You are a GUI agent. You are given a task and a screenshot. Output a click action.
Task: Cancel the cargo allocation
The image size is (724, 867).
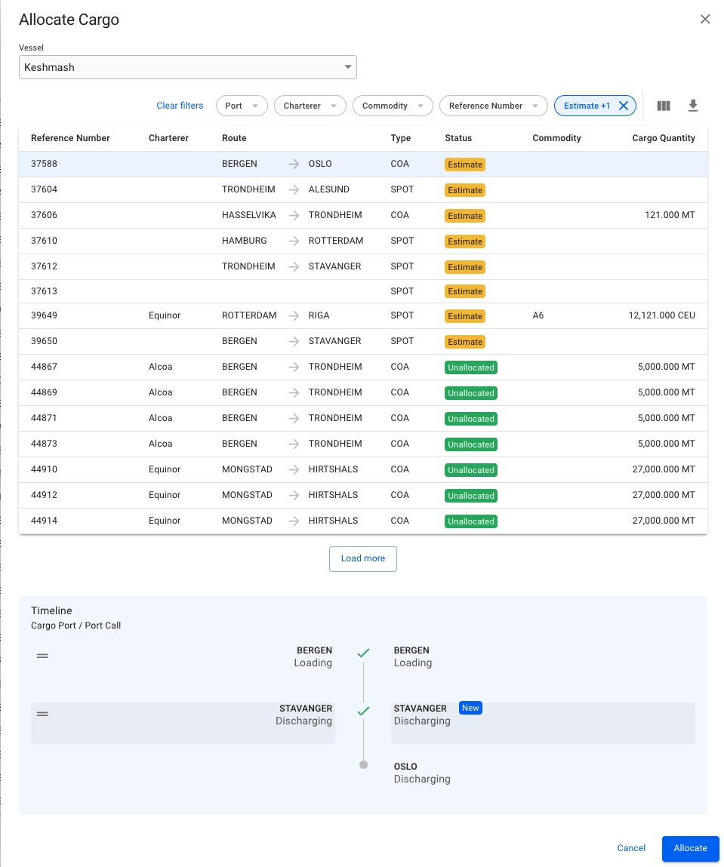[631, 848]
